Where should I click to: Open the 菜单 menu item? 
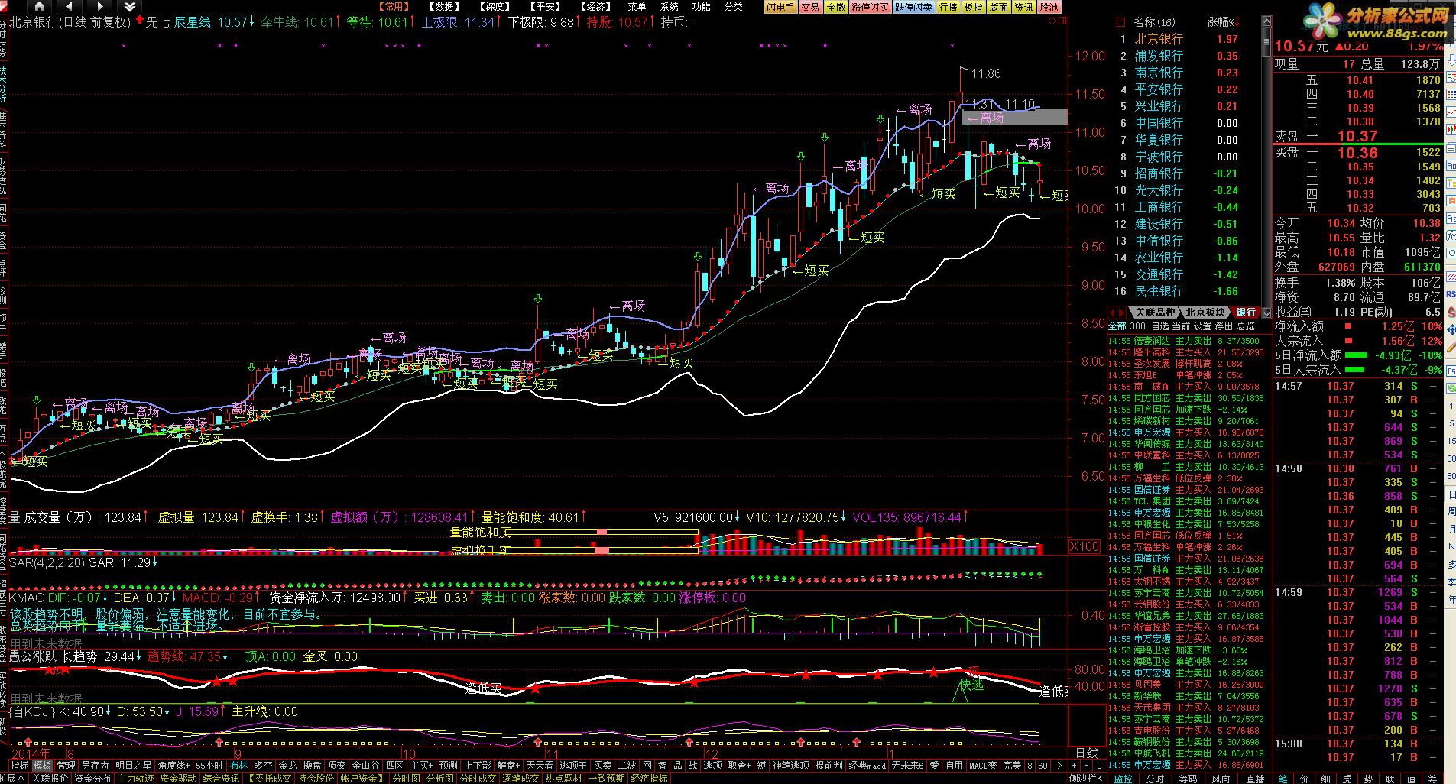[x=637, y=7]
